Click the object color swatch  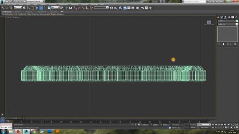(237, 21)
